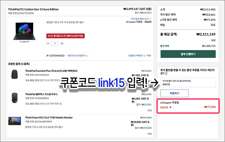Click the 할인 혜택 ₩1,000,754 amount
Viewport: 225px width, 142px height.
coord(209,46)
